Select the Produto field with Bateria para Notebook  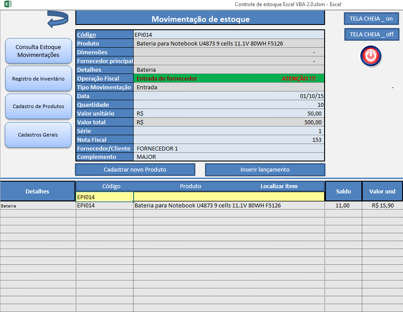(229, 43)
